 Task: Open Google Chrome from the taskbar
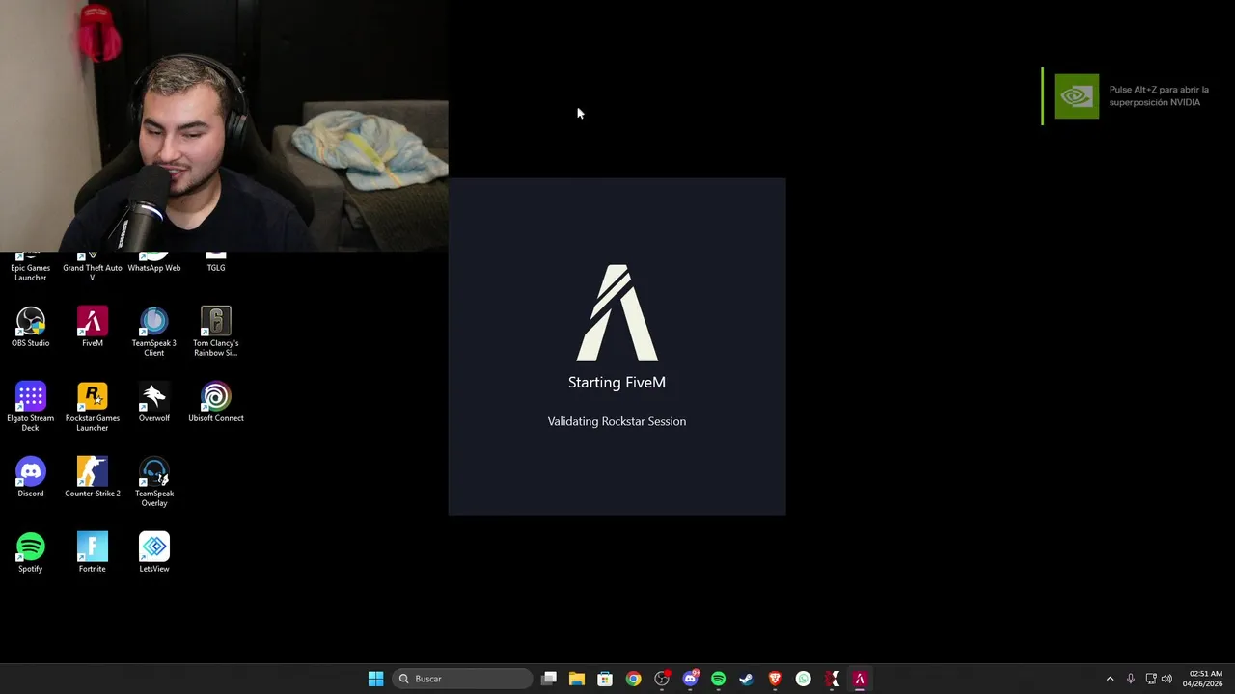click(633, 679)
